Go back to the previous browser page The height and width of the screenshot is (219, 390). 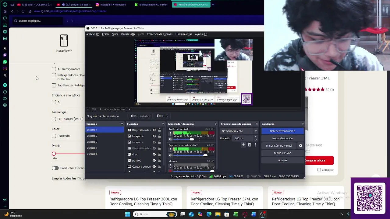point(12,11)
